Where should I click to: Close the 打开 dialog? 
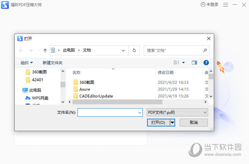click(x=209, y=39)
